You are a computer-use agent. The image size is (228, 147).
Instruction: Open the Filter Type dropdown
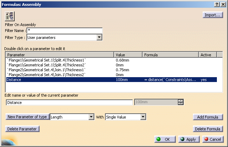pos(99,37)
